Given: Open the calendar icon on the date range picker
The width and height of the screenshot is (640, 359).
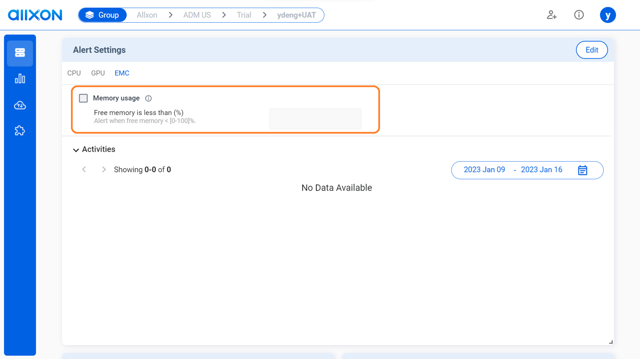Looking at the screenshot, I should [x=583, y=170].
